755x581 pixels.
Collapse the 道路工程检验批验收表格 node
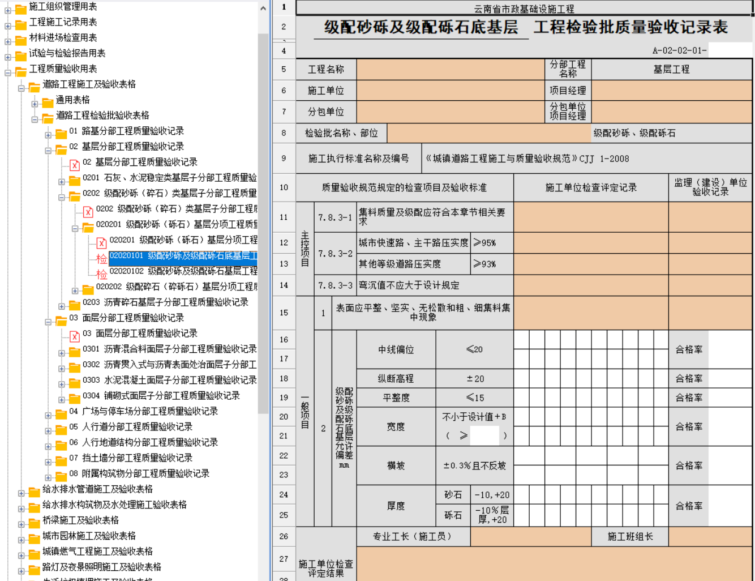pyautogui.click(x=35, y=119)
